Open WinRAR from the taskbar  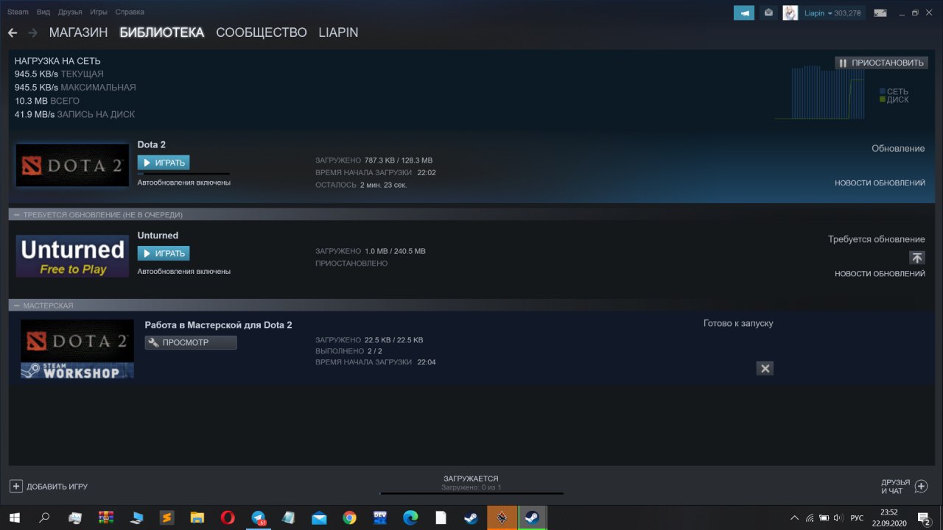point(105,518)
